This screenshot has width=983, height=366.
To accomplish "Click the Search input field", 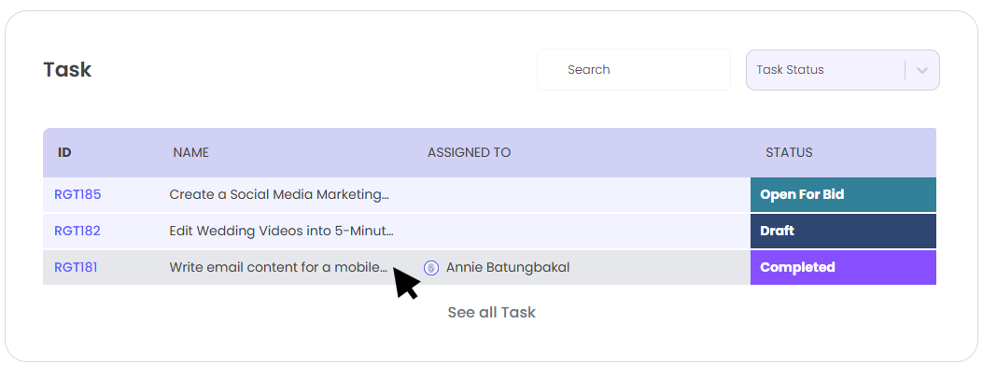I will point(633,70).
